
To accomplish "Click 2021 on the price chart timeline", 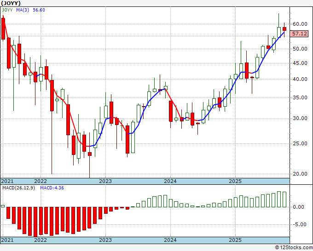I will 7,181.
